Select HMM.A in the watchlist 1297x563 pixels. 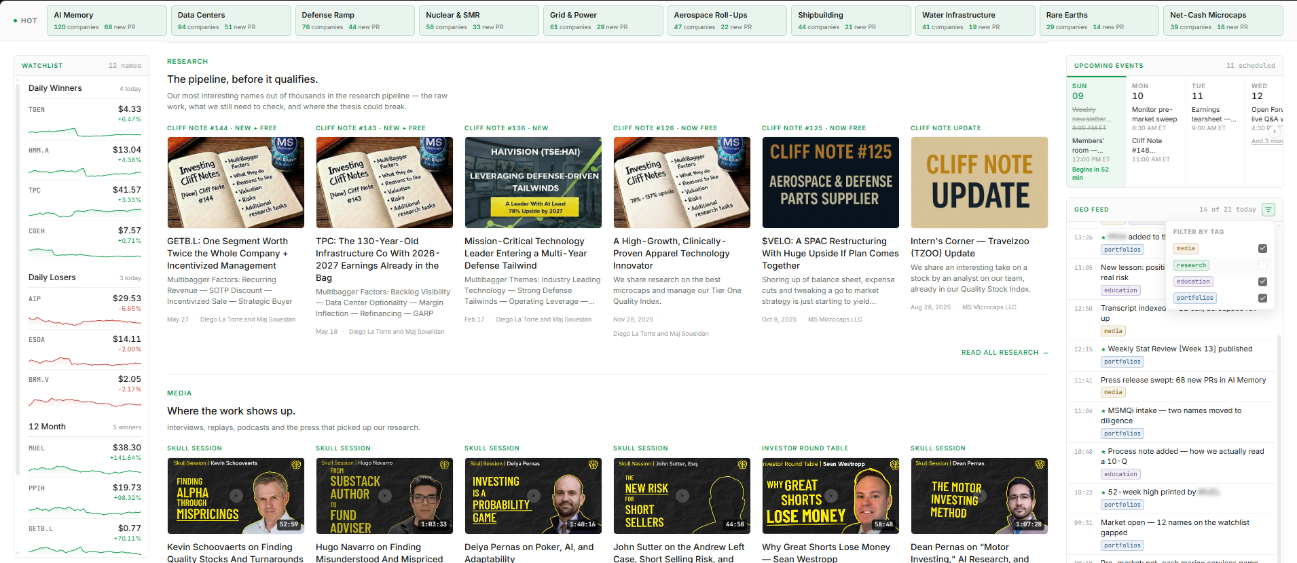click(85, 160)
